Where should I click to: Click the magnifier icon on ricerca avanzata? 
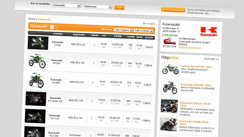pyautogui.click(x=163, y=9)
